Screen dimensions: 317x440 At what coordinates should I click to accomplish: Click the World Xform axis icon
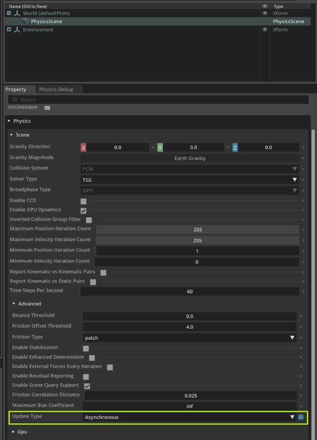[x=17, y=13]
